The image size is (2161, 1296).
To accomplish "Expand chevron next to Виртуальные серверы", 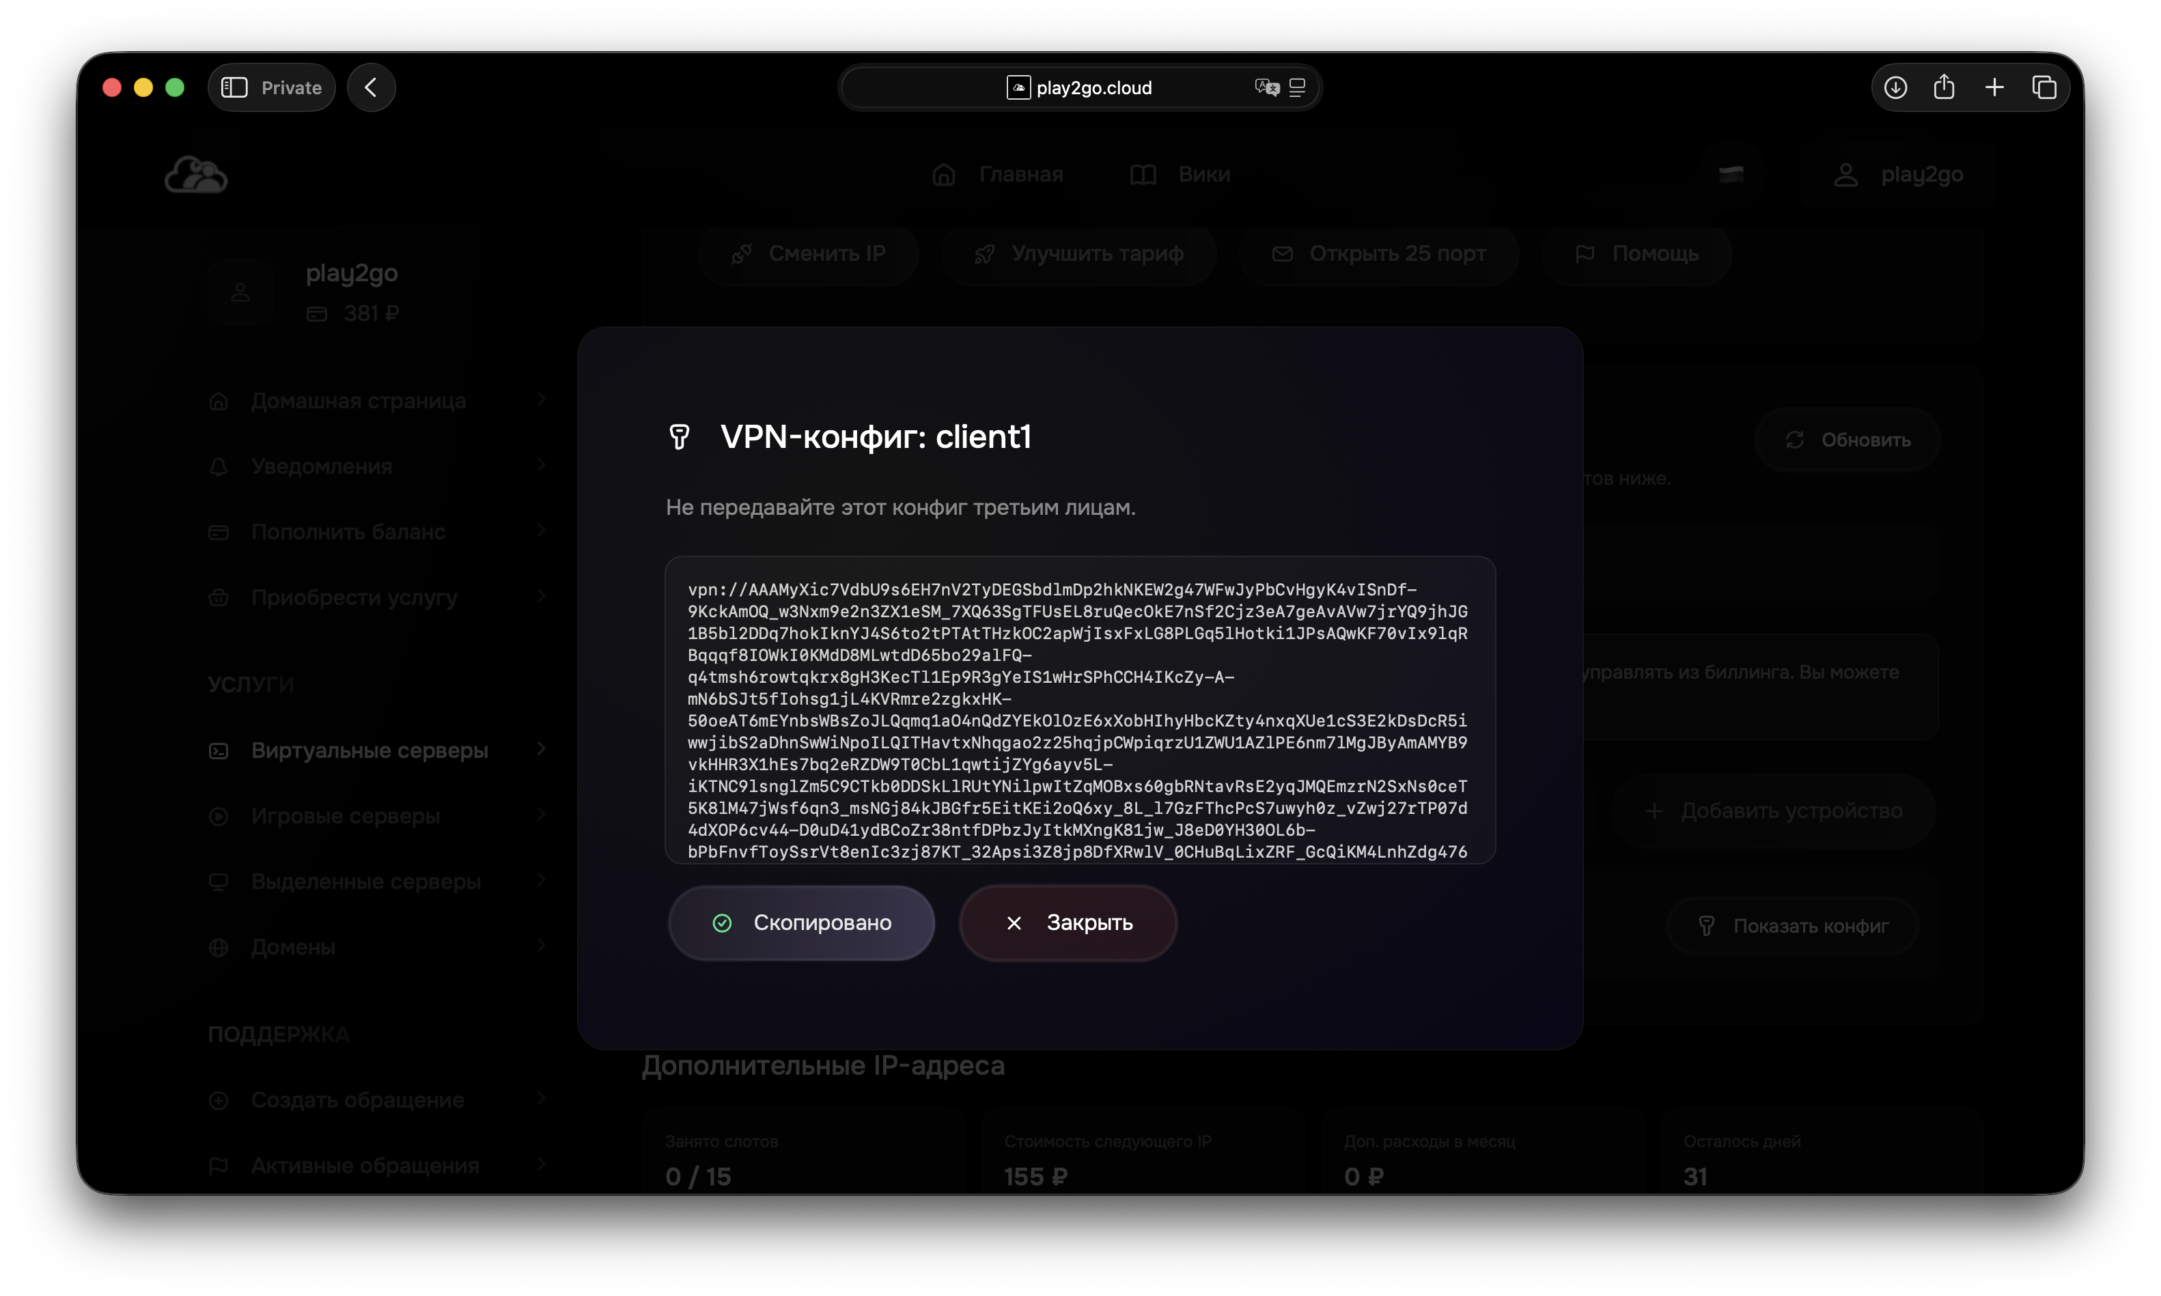I will click(542, 748).
